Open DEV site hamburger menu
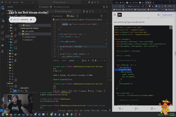 [115, 15]
